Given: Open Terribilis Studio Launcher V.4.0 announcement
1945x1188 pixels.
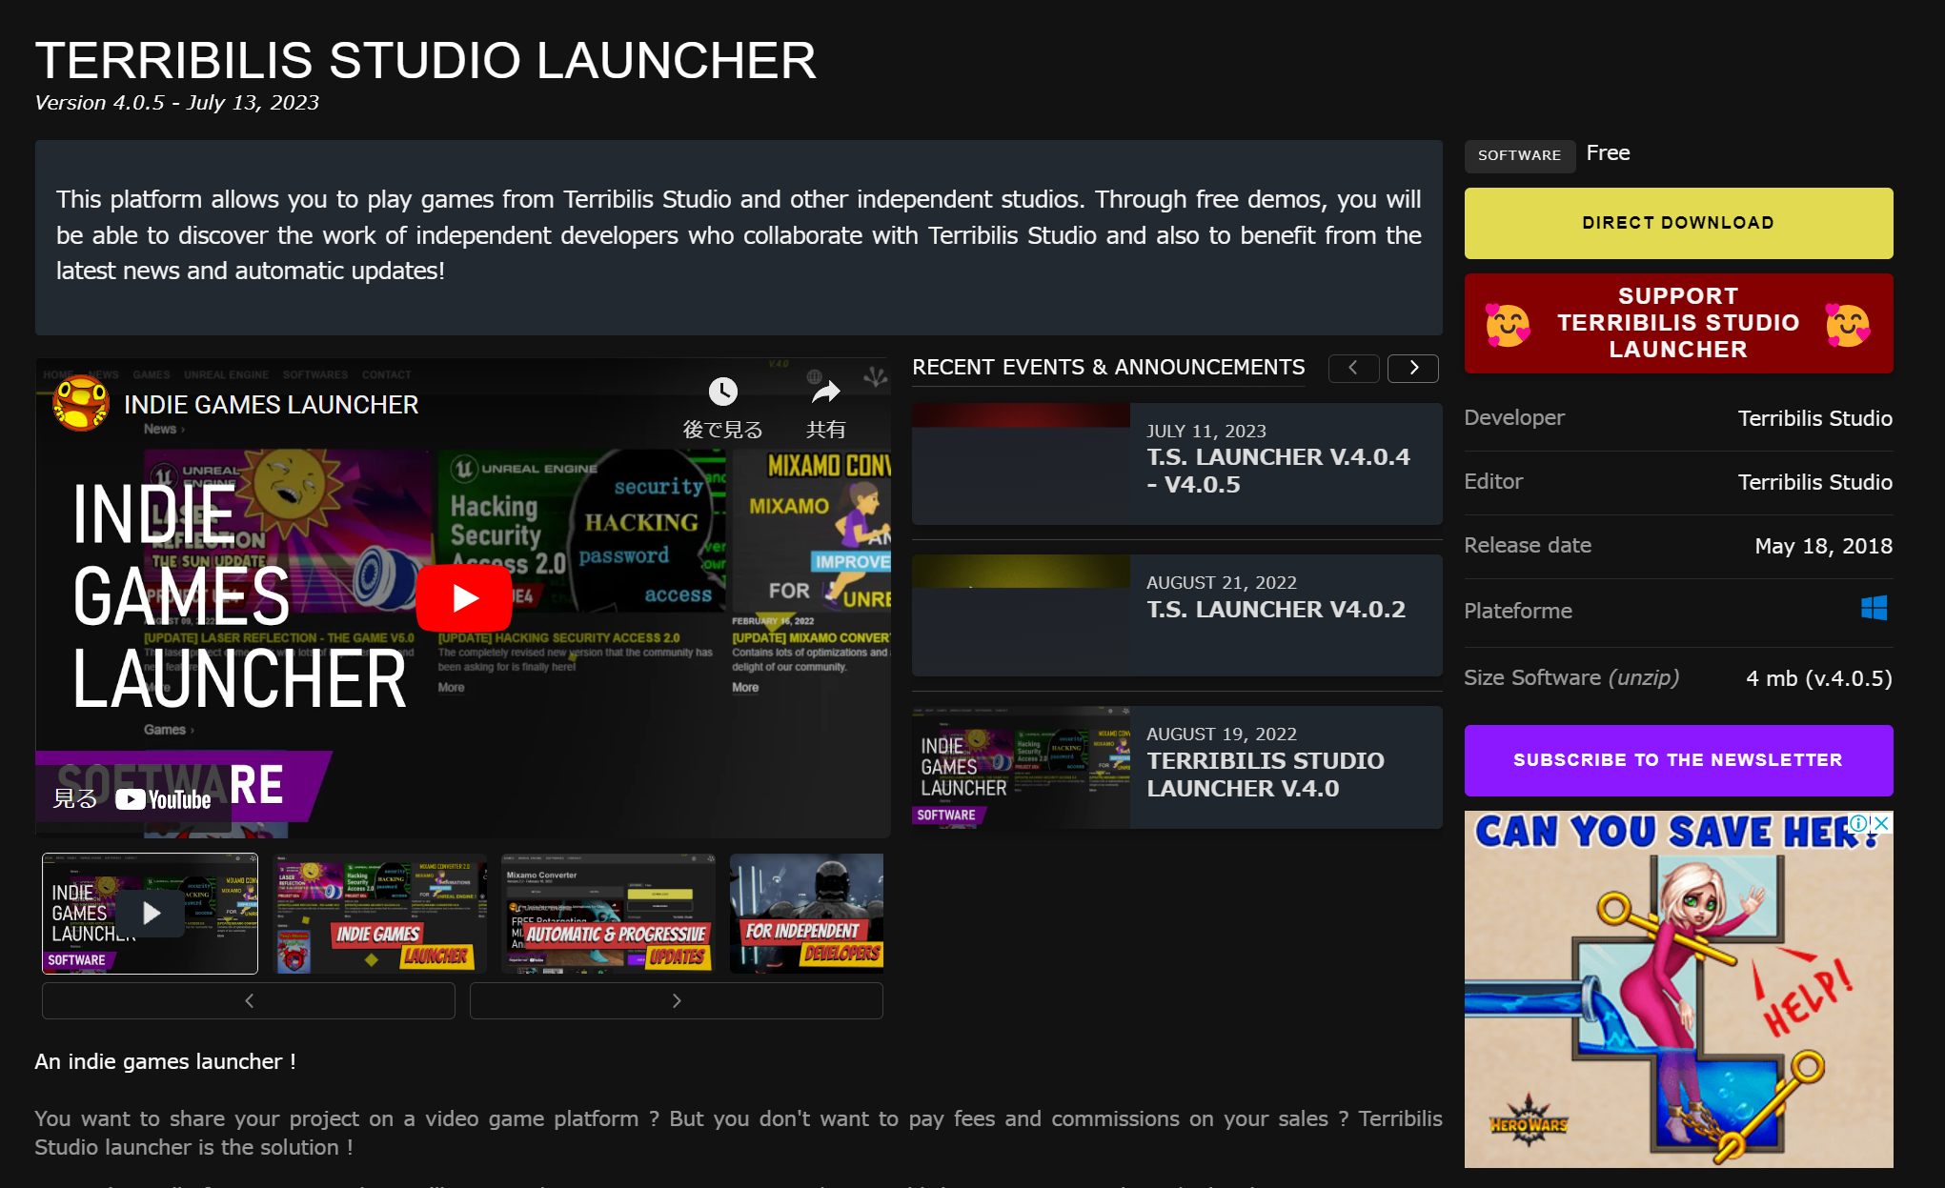Looking at the screenshot, I should click(x=1265, y=774).
